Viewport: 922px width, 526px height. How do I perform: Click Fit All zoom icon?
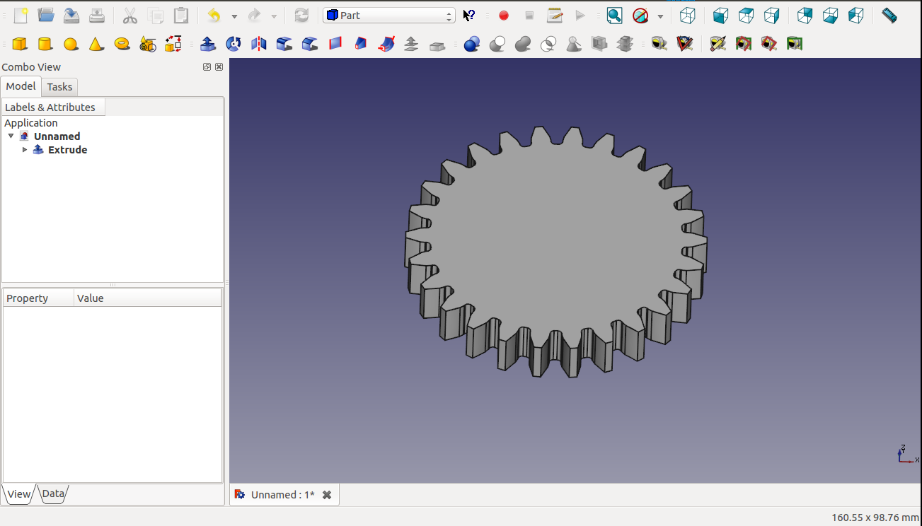coord(614,16)
